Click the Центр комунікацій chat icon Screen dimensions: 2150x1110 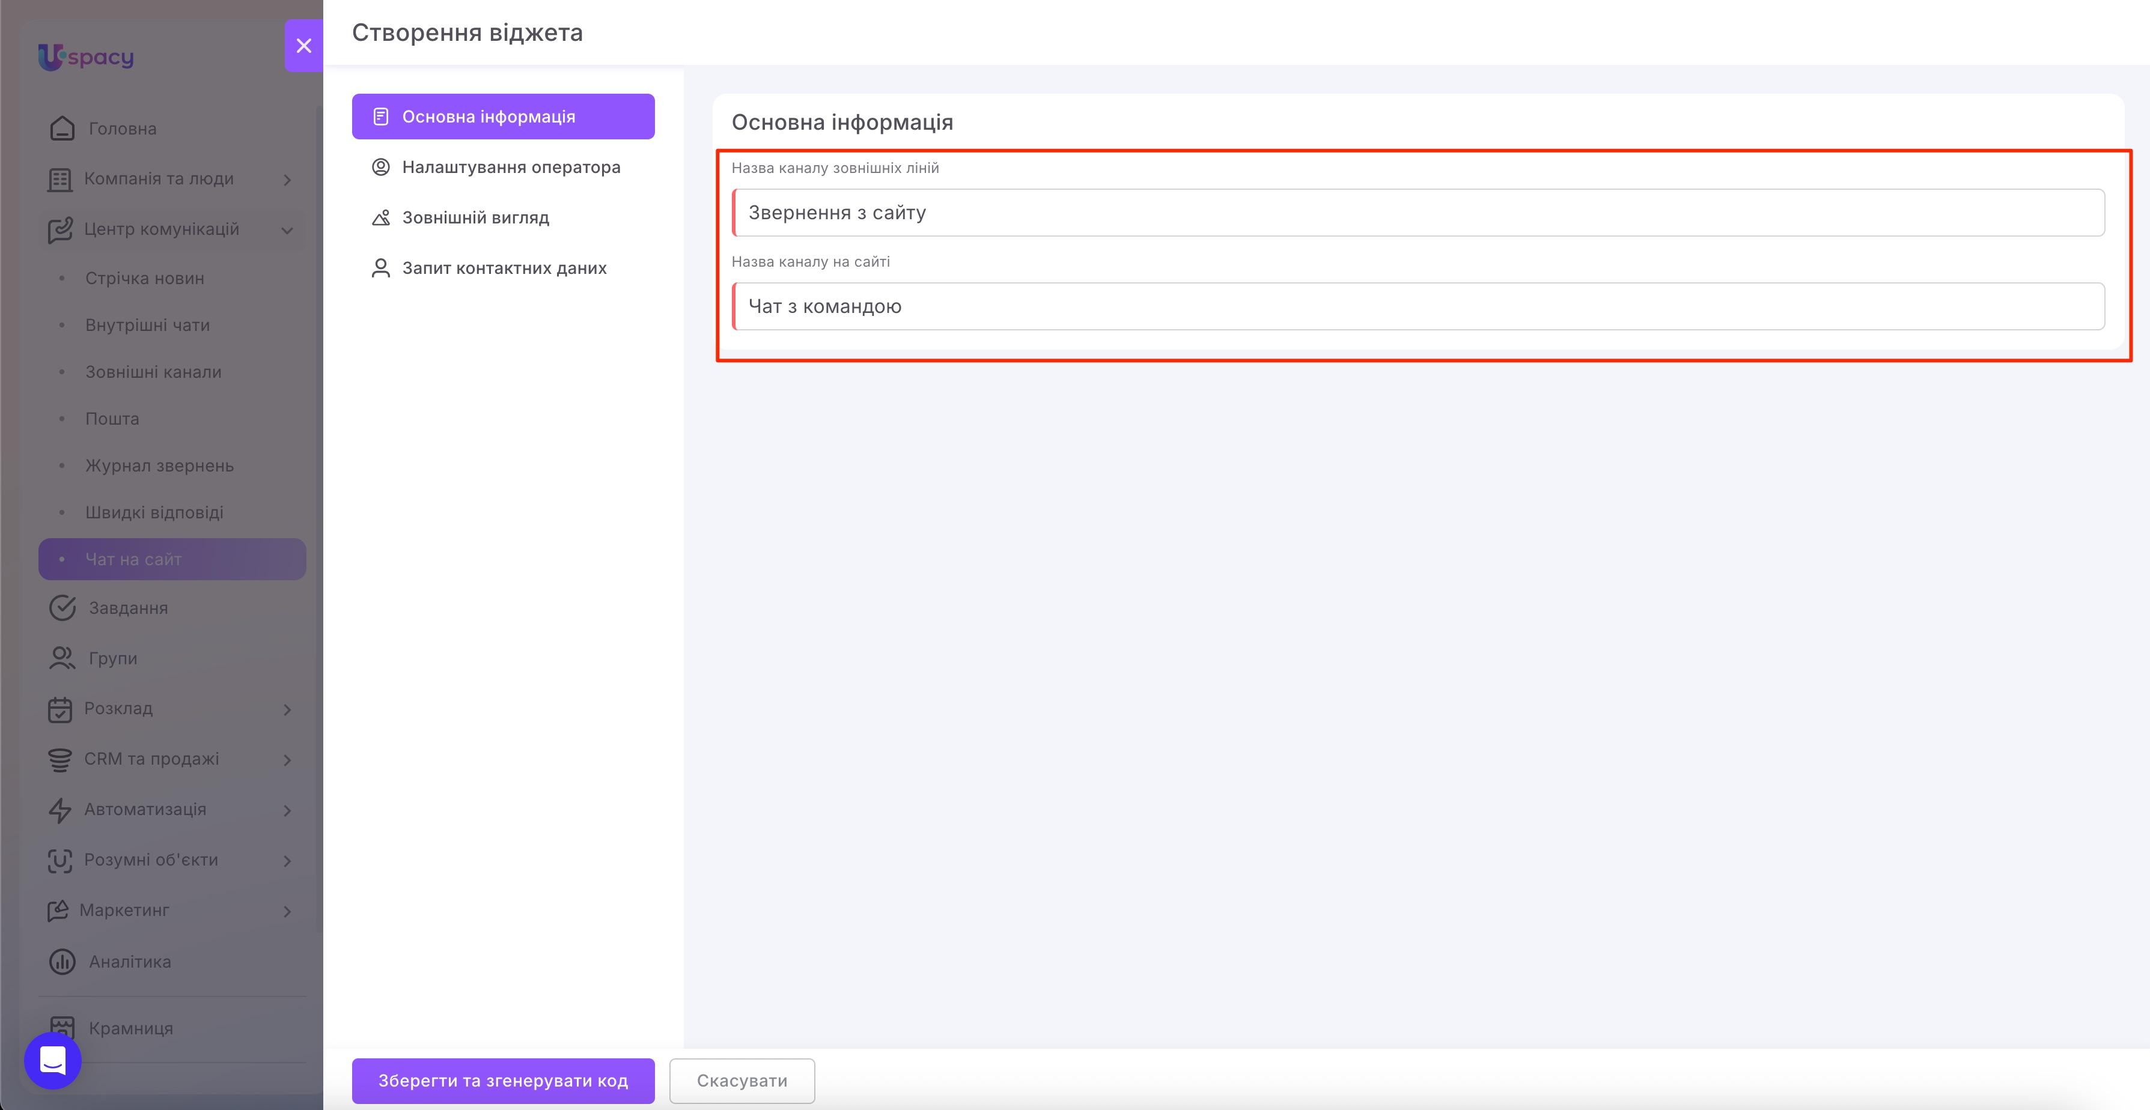tap(59, 229)
